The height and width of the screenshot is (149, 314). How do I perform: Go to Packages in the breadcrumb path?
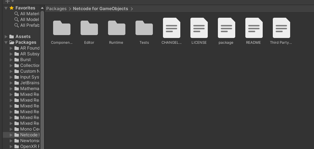[56, 9]
